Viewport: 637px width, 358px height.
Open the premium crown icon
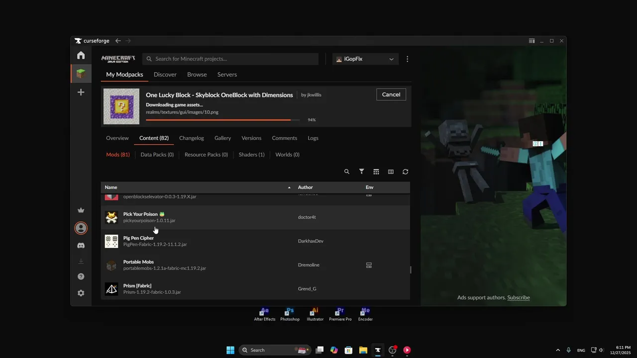point(81,210)
